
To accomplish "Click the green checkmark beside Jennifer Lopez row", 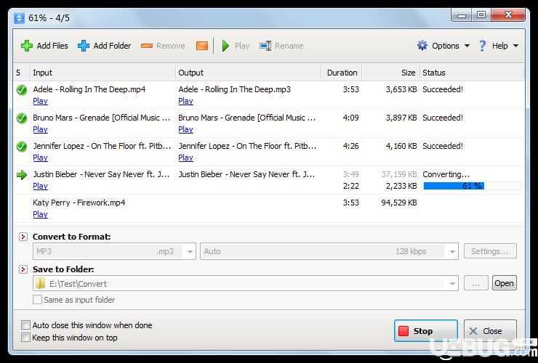I will tap(22, 147).
